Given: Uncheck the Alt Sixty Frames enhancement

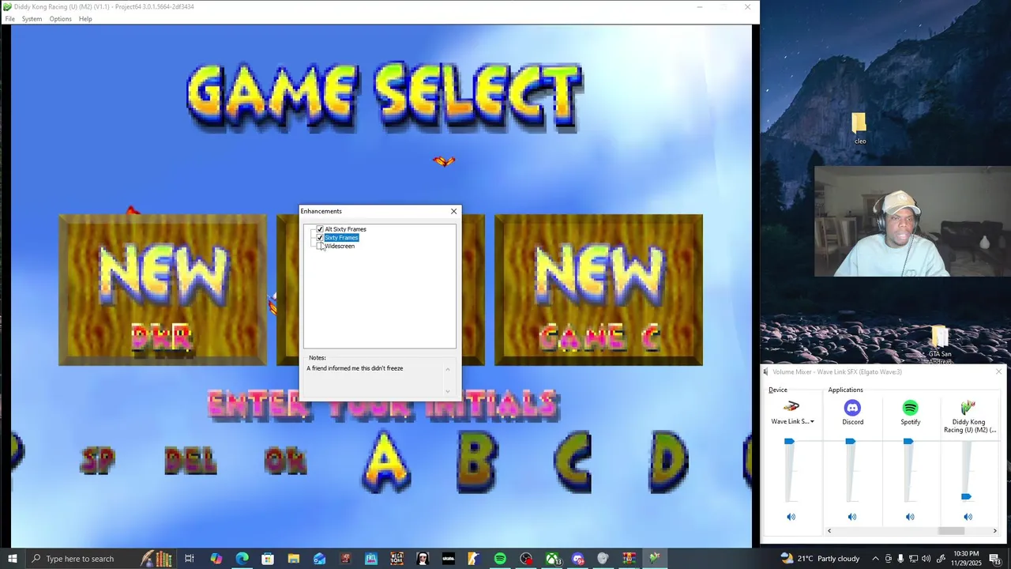Looking at the screenshot, I should coord(320,229).
